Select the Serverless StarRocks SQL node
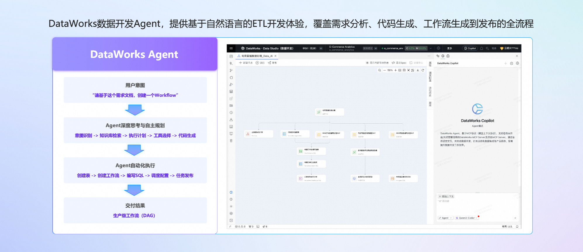This screenshot has height=252, width=583. point(311,178)
